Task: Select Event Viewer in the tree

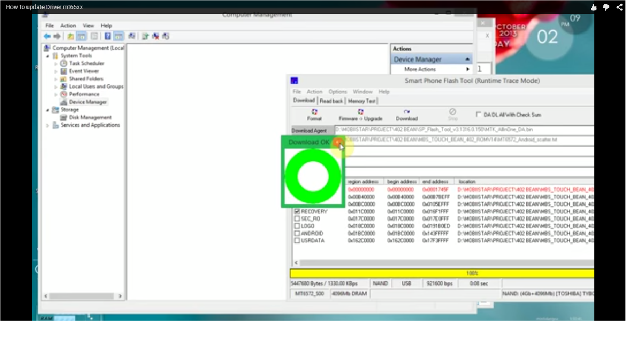Action: tap(84, 71)
